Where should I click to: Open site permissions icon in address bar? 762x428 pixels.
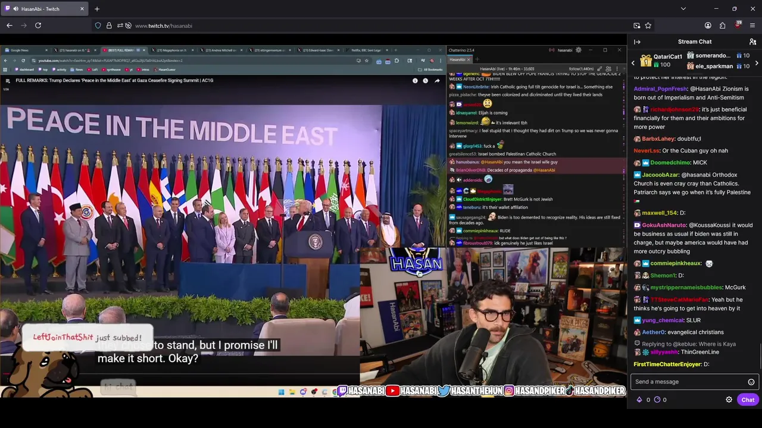pyautogui.click(x=120, y=26)
